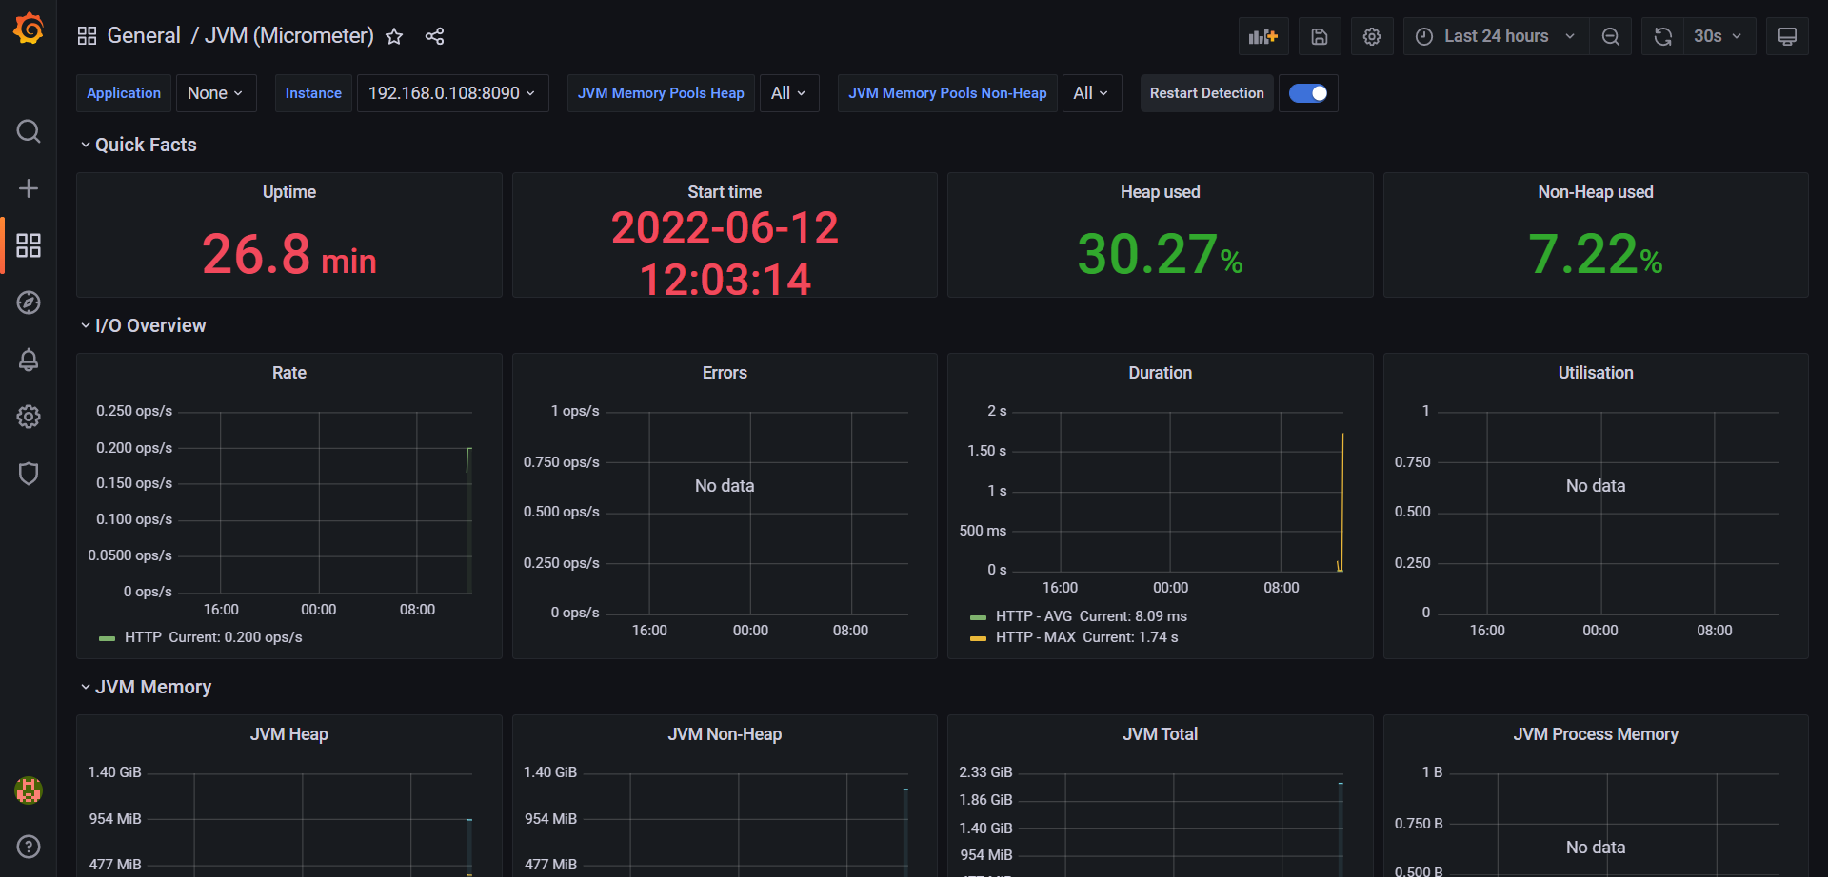The width and height of the screenshot is (1828, 877).
Task: Open the JVM Memory Pools Non-Heap All dropdown
Action: click(1092, 93)
